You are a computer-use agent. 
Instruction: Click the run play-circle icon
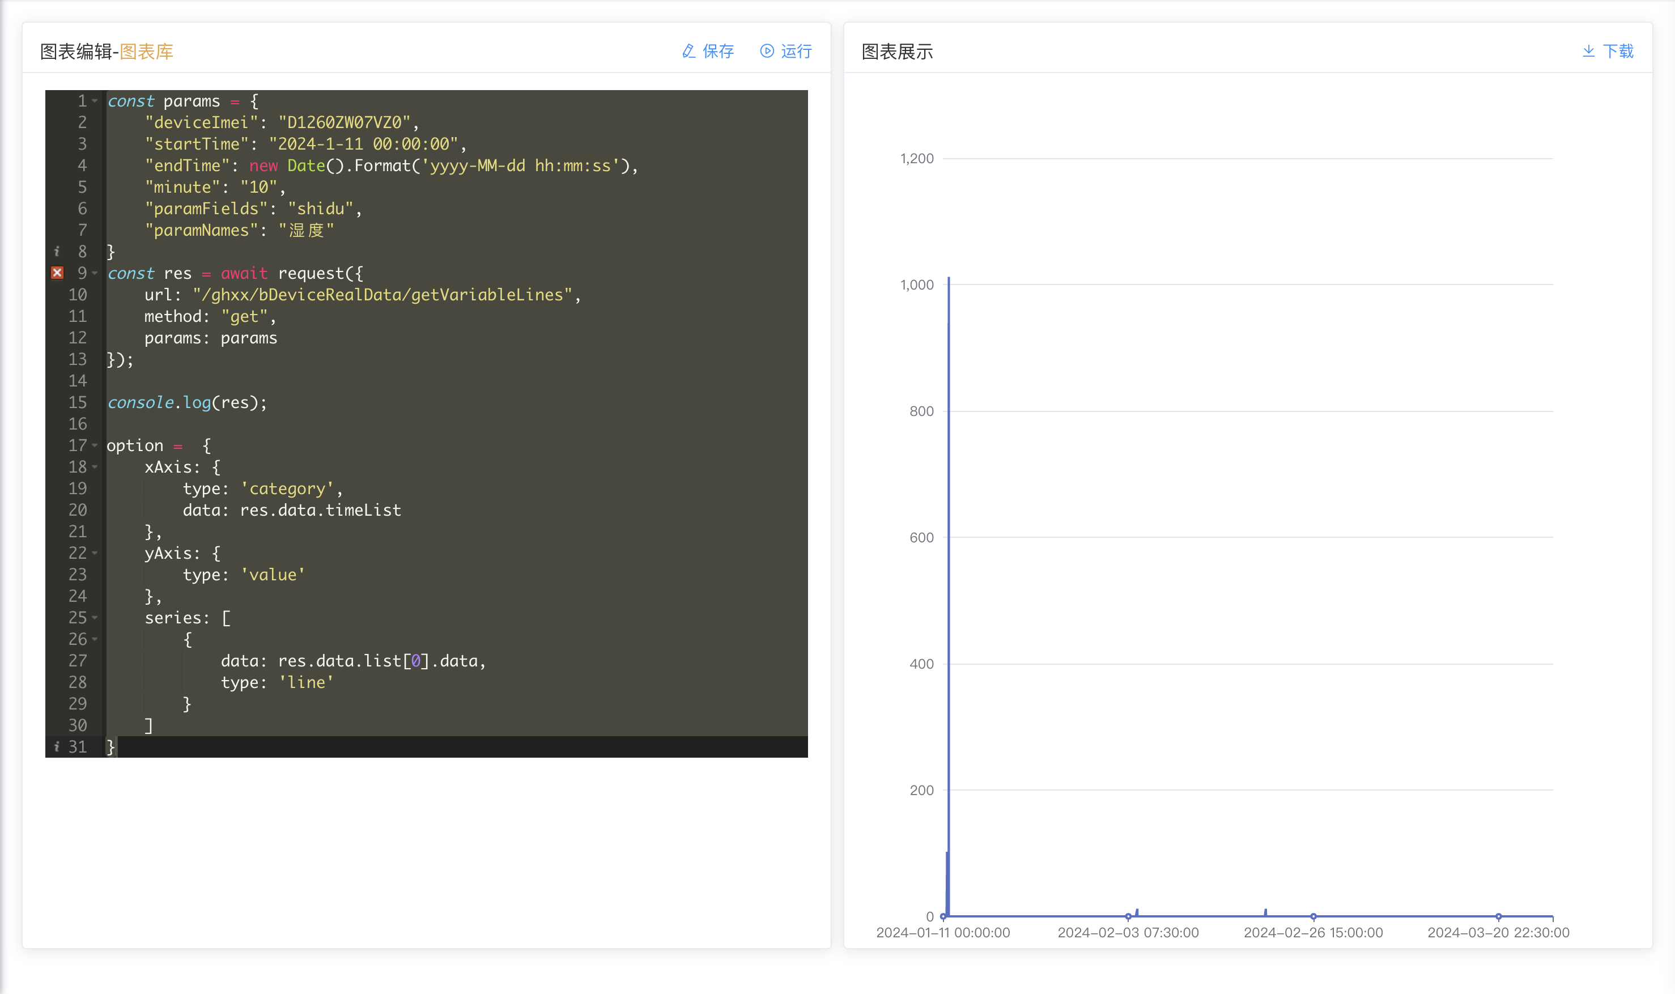(767, 51)
